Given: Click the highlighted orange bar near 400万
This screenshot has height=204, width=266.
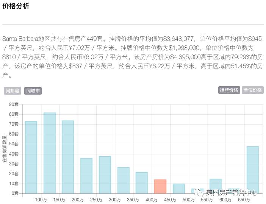Looking at the screenshot, I should [x=160, y=187].
